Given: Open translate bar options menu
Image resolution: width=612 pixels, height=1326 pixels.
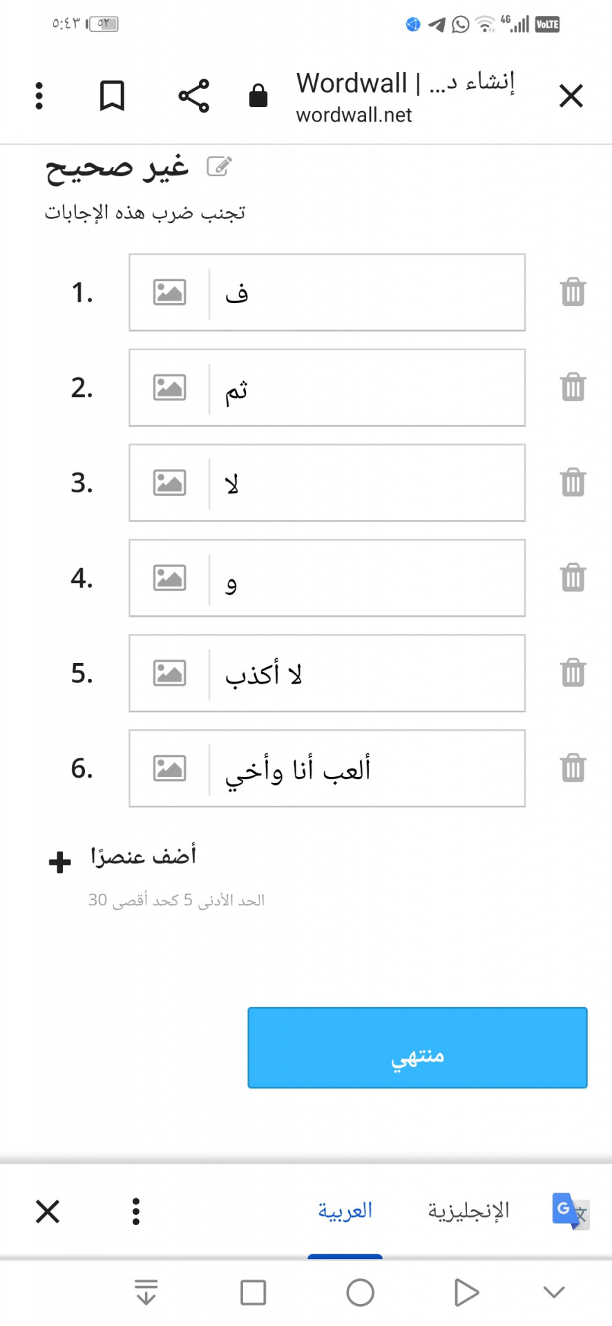Looking at the screenshot, I should point(136,1211).
